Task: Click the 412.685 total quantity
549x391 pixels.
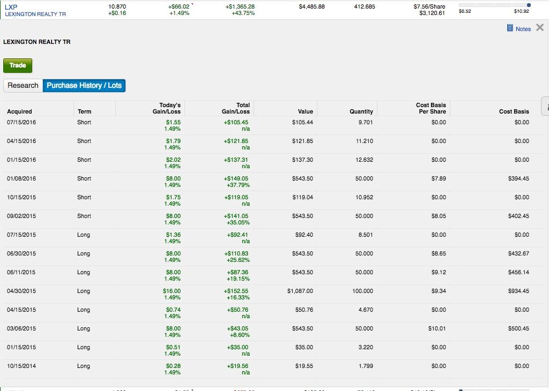Action: pyautogui.click(x=365, y=6)
